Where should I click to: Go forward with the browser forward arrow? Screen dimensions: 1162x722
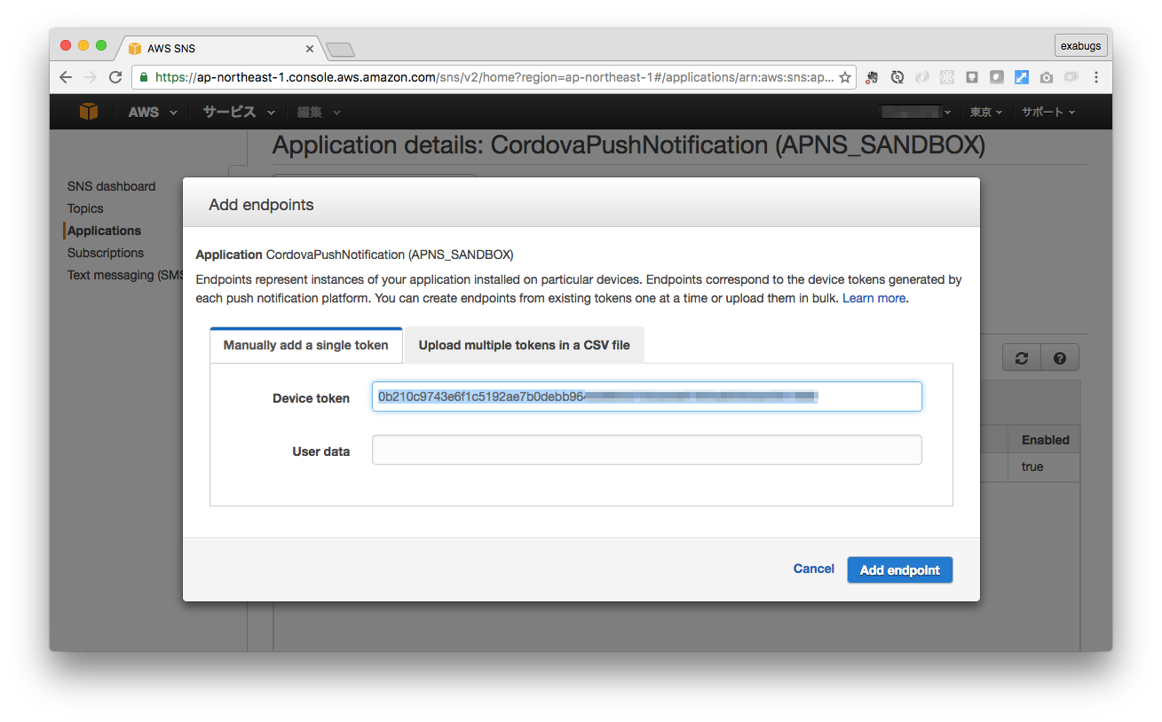pos(91,77)
